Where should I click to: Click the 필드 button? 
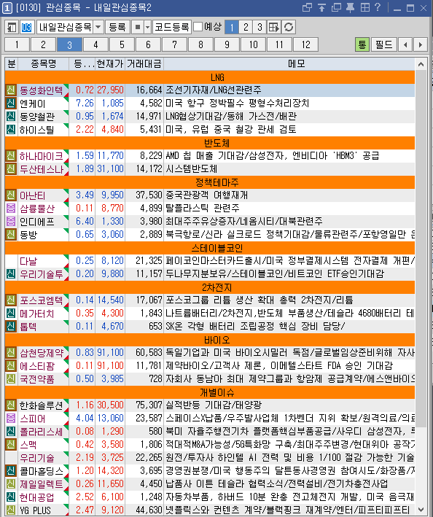(x=384, y=44)
